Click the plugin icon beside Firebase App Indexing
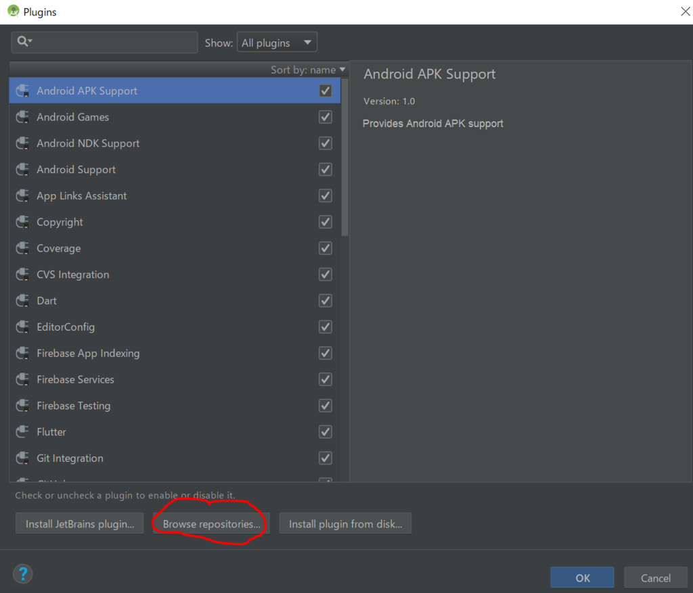Image resolution: width=693 pixels, height=593 pixels. (x=22, y=353)
